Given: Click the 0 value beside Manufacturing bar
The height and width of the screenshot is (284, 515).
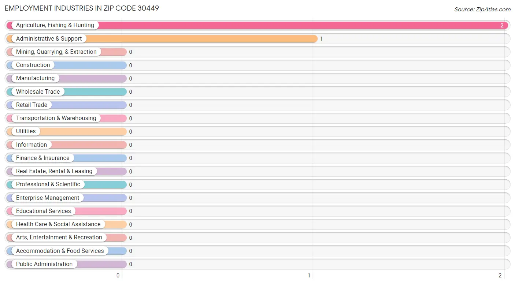Looking at the screenshot, I should [130, 79].
